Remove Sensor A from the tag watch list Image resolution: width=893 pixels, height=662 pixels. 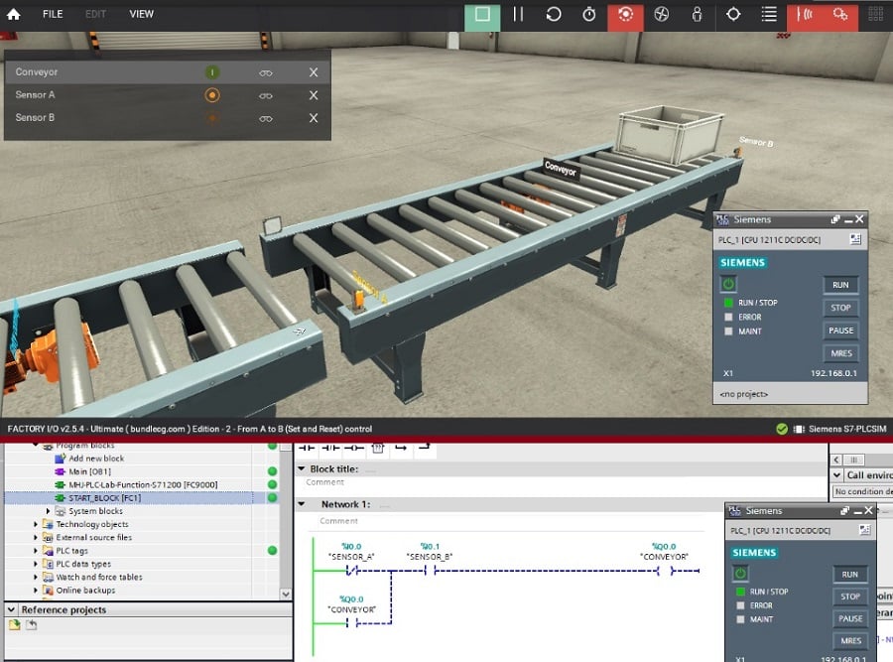click(314, 95)
